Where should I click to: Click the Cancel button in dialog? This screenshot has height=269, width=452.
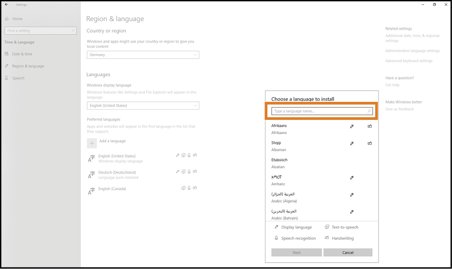tap(348, 252)
